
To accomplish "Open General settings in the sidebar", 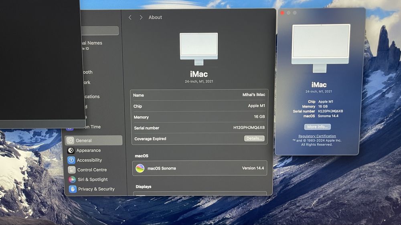I will [x=93, y=140].
